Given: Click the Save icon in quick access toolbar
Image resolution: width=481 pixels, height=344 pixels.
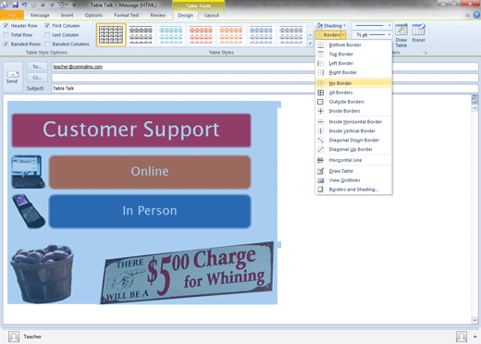Looking at the screenshot, I should [15, 5].
